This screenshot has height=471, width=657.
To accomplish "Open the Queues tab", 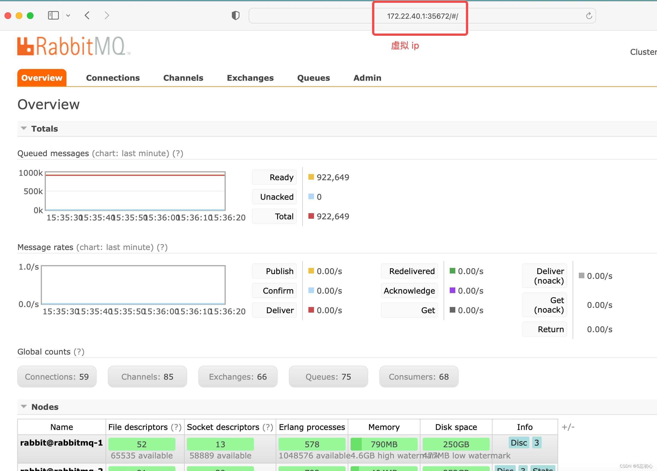I will pos(313,78).
